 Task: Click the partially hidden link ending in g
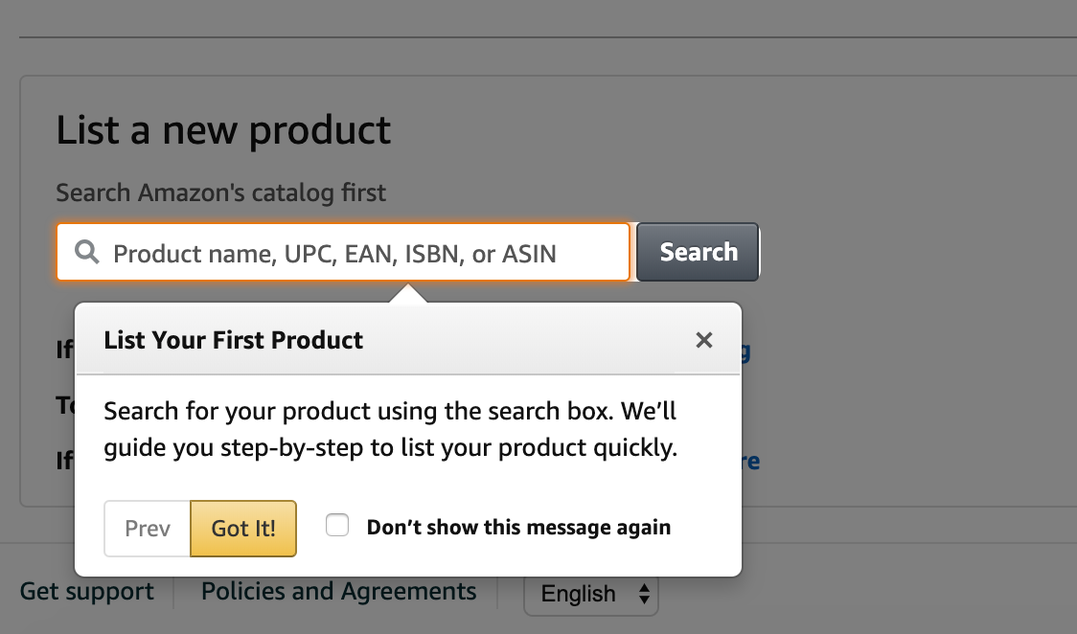tap(745, 351)
